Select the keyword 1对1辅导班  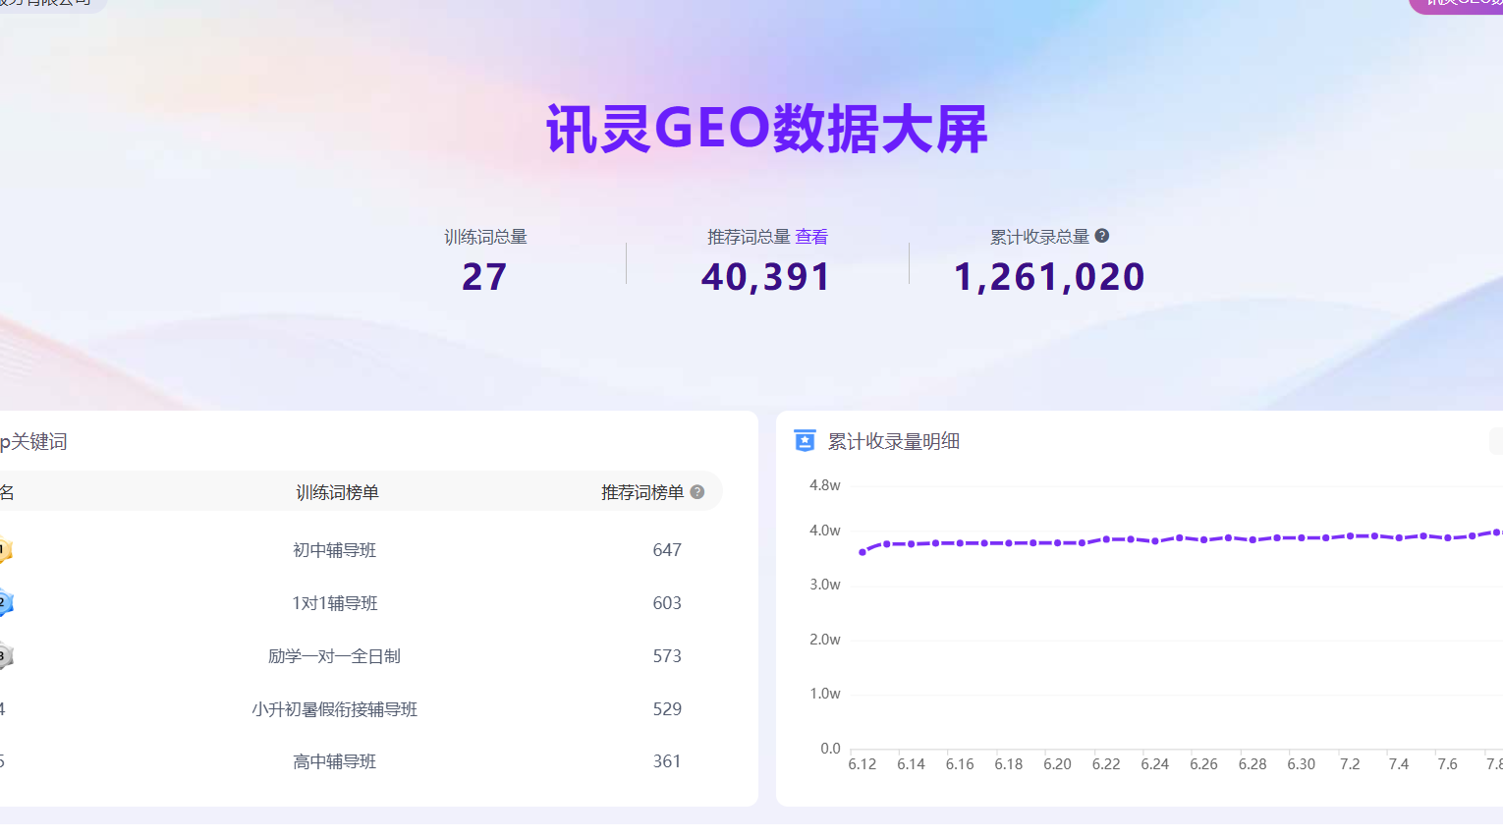tap(334, 603)
